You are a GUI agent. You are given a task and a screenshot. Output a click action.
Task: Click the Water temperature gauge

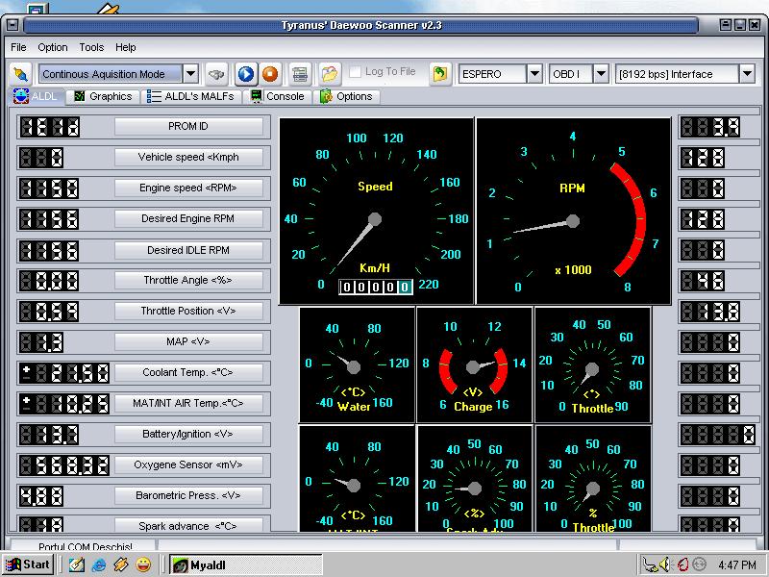357,365
